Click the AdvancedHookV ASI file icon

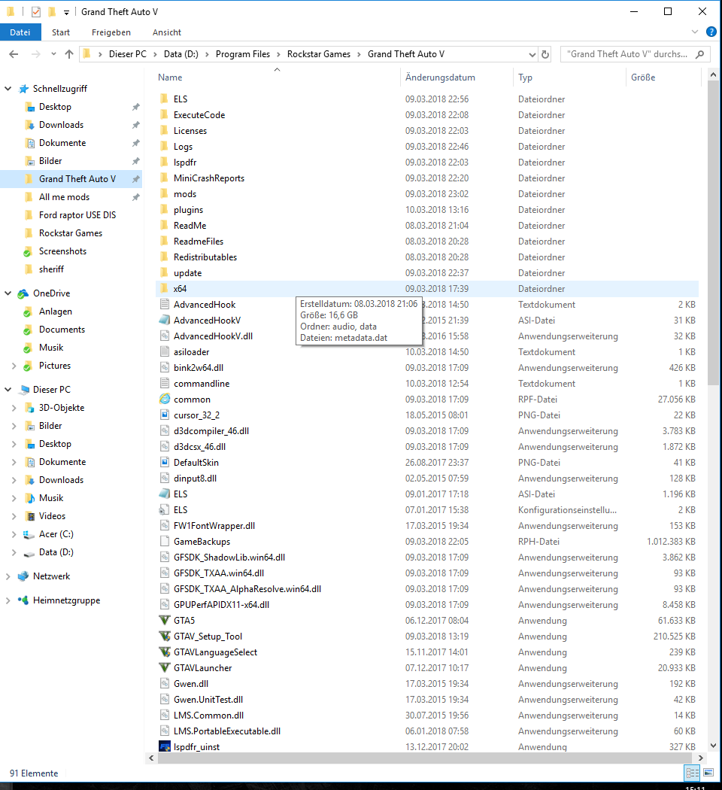[165, 320]
